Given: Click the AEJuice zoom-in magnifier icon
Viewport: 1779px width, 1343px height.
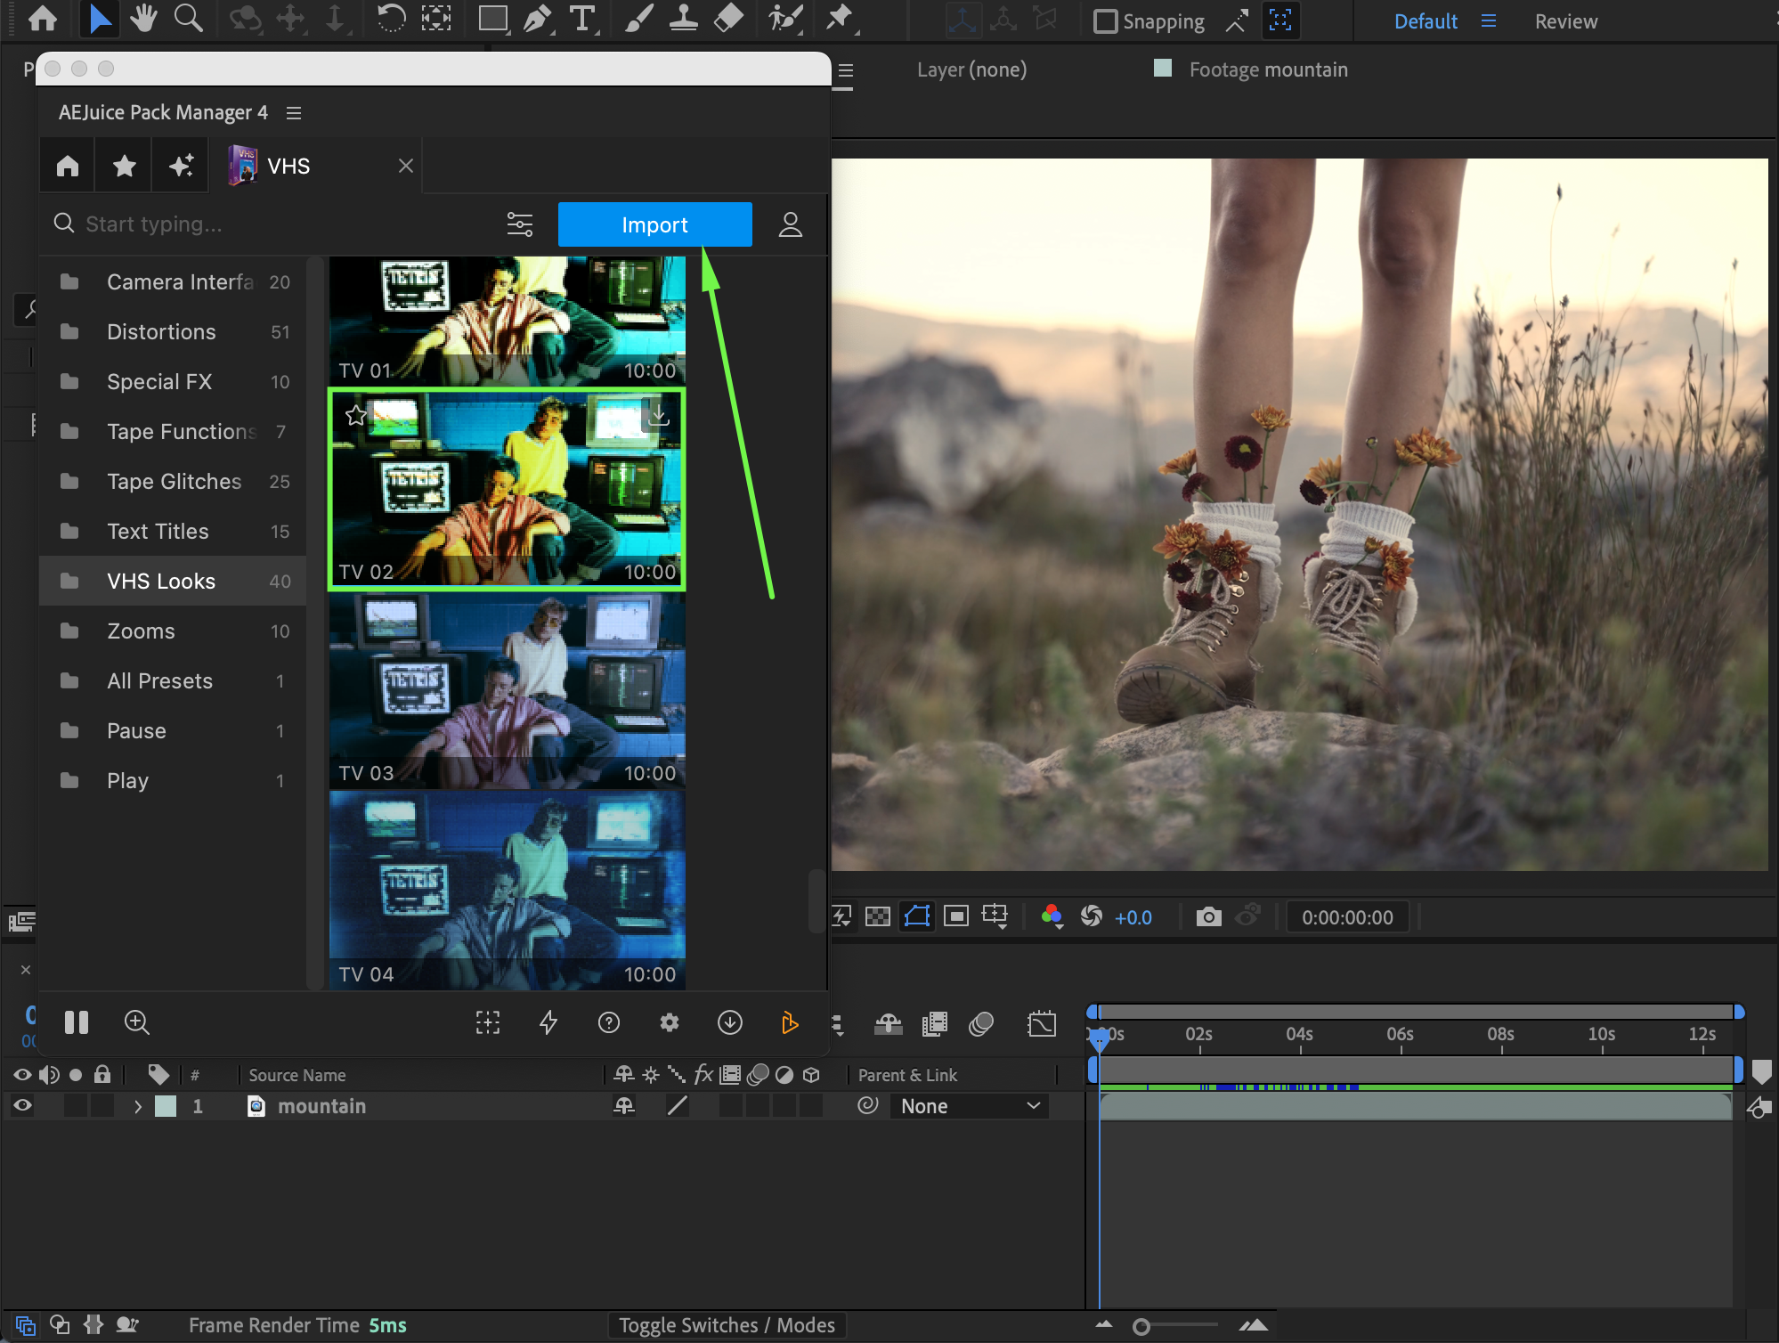Looking at the screenshot, I should pos(137,1022).
